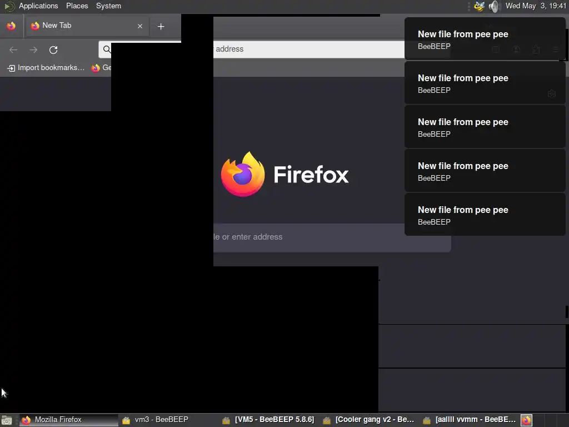The width and height of the screenshot is (569, 427).
Task: Open the Applications menu
Action: click(38, 6)
